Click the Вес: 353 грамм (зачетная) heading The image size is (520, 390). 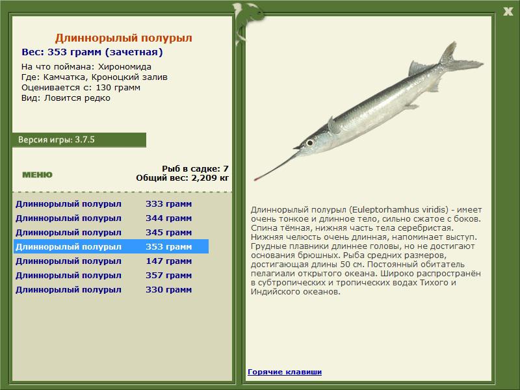pos(92,52)
